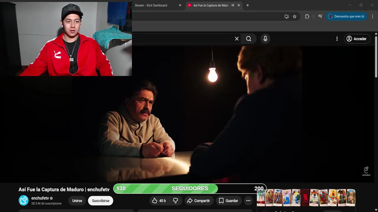Click the Compartir share button
378x212 pixels.
pos(199,201)
